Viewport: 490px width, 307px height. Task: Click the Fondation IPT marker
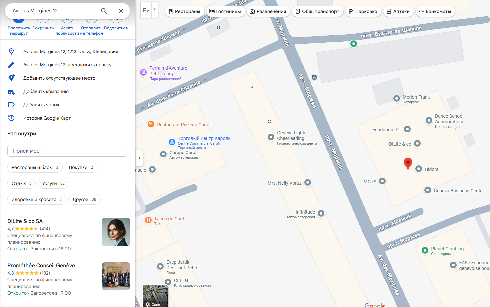point(407,129)
